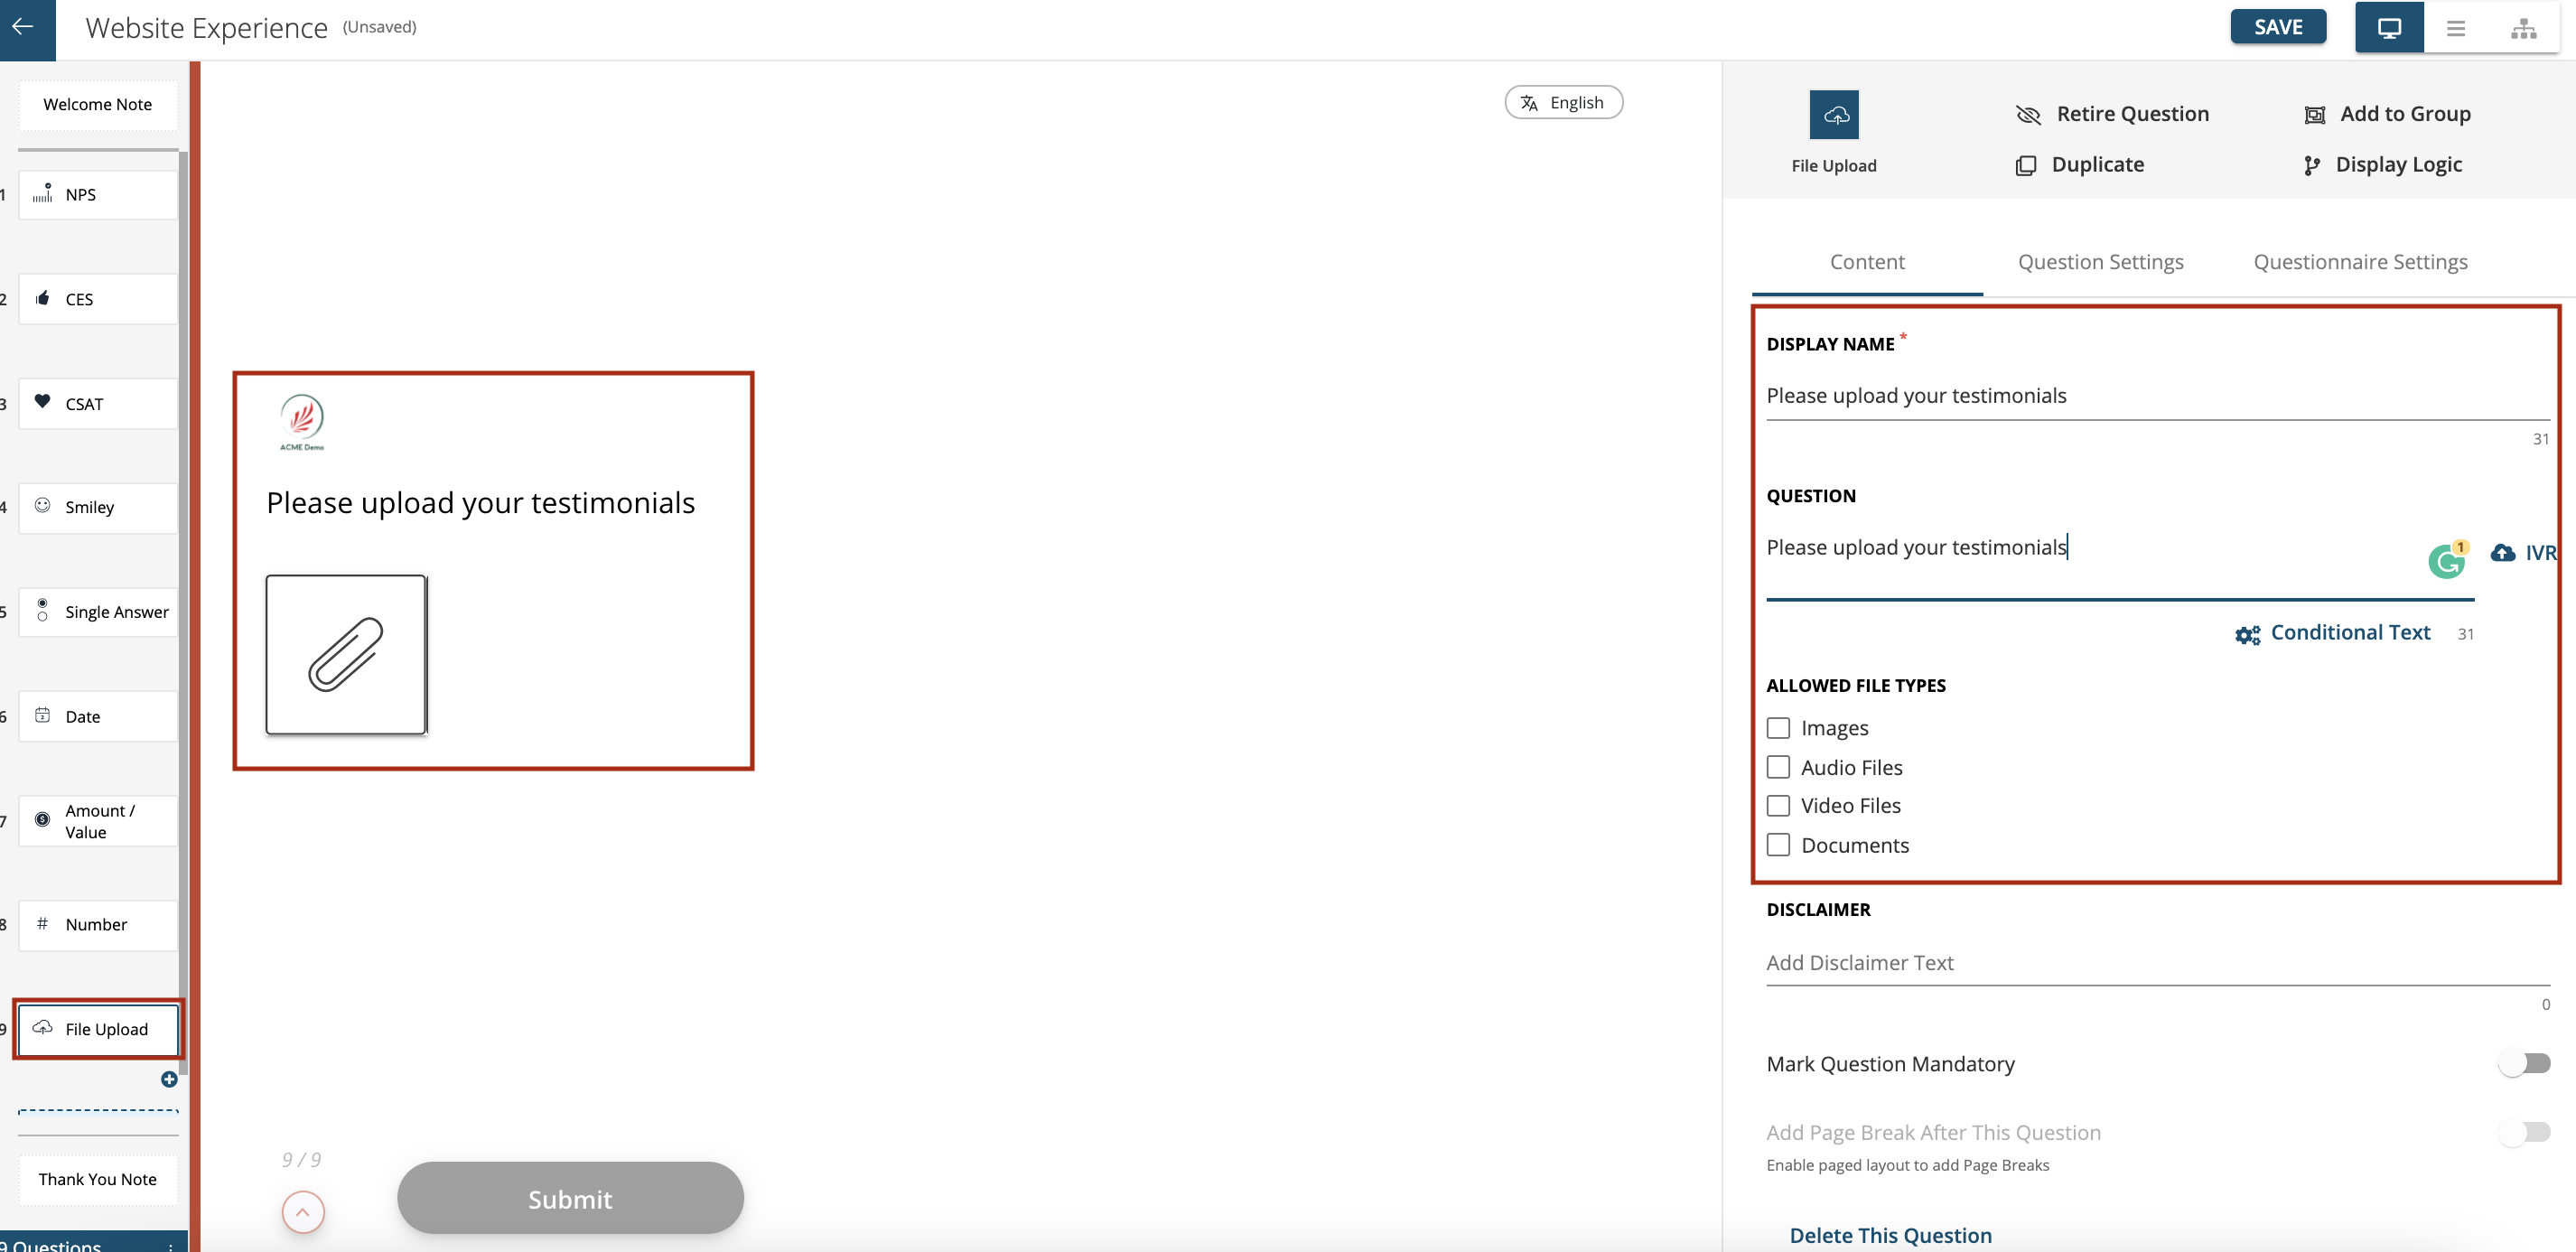Click Delete This Question button

point(1892,1234)
